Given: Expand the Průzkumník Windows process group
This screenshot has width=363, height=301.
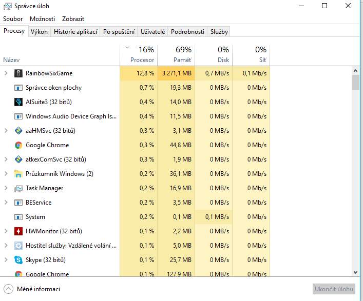Looking at the screenshot, I should 6,174.
